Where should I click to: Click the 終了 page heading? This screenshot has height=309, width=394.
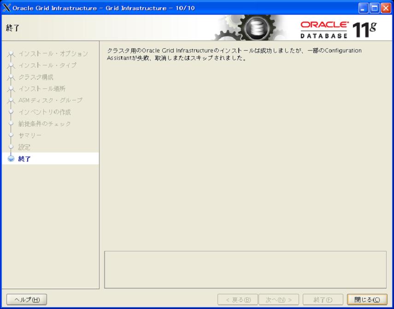pyautogui.click(x=12, y=28)
